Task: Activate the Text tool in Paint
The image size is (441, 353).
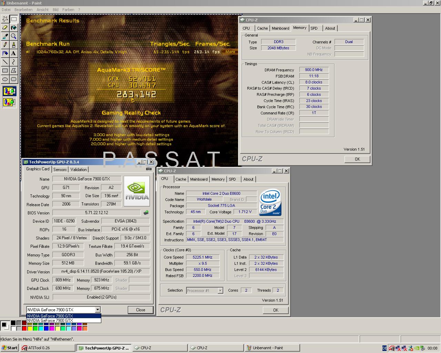Action: point(14,53)
